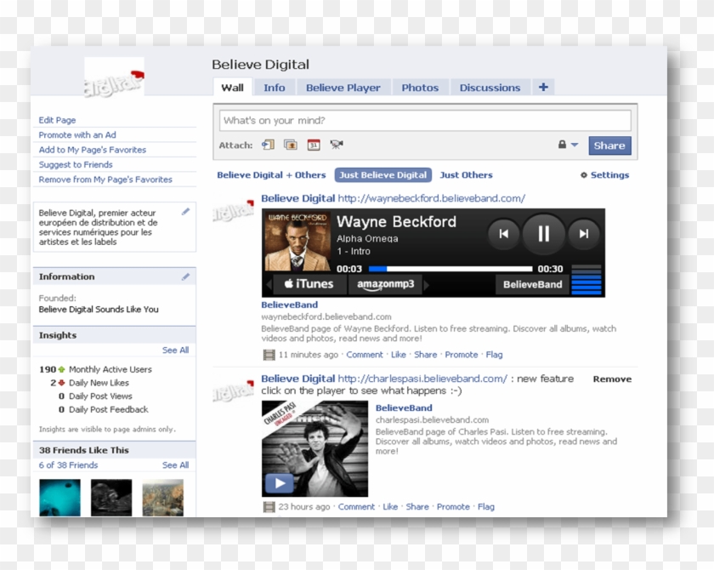
Task: Click the Share button
Action: (609, 145)
